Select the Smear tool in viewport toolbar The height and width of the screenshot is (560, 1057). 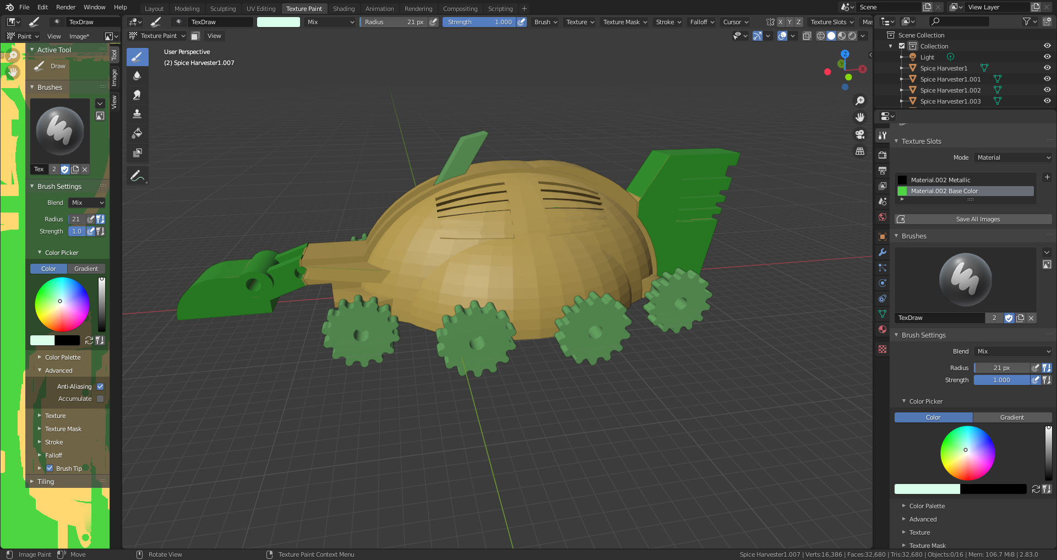(x=137, y=95)
